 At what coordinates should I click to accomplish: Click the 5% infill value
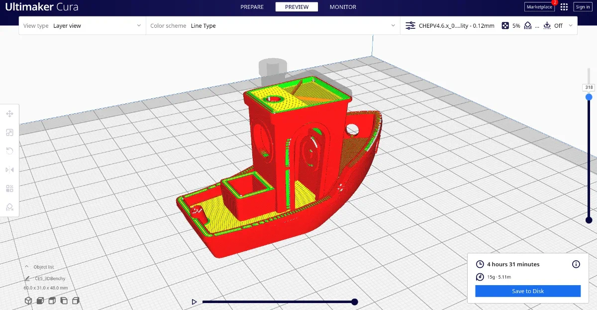(516, 26)
